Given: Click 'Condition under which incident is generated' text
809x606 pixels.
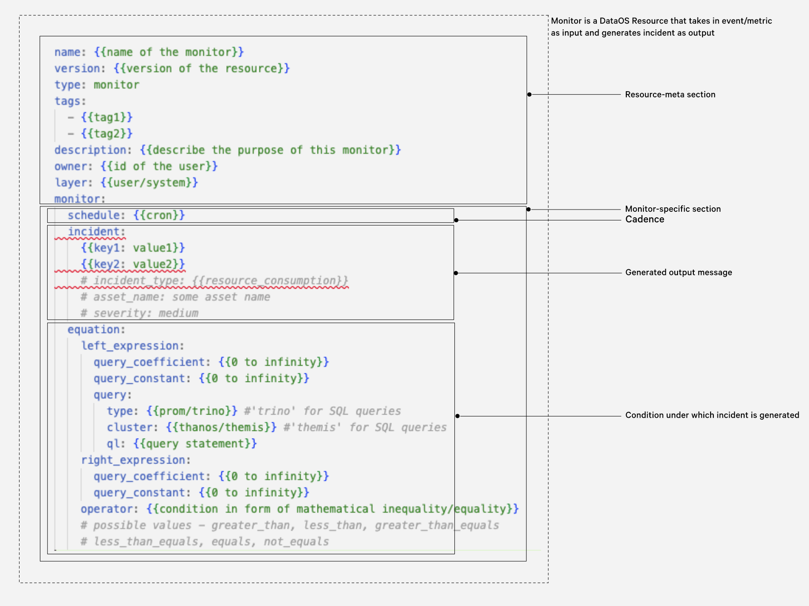Looking at the screenshot, I should click(x=712, y=415).
